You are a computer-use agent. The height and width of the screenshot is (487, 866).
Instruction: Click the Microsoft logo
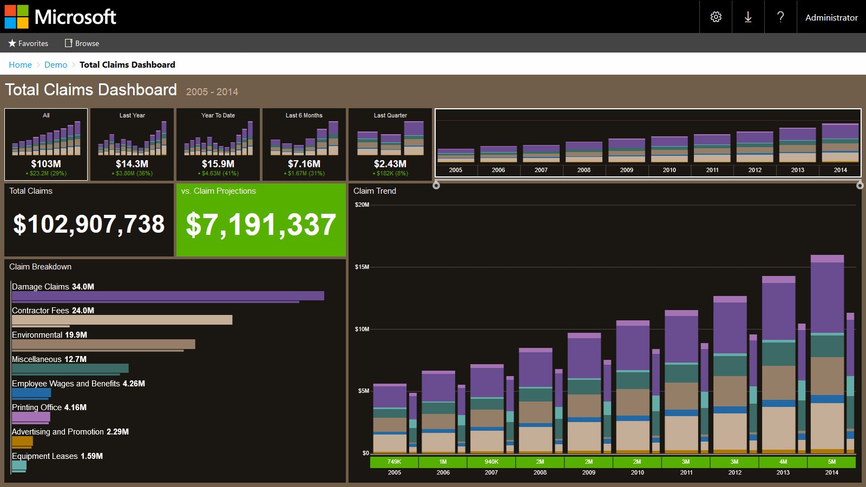click(60, 17)
